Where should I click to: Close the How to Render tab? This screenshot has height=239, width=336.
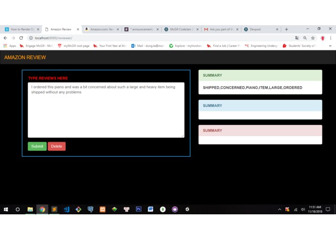[38, 30]
